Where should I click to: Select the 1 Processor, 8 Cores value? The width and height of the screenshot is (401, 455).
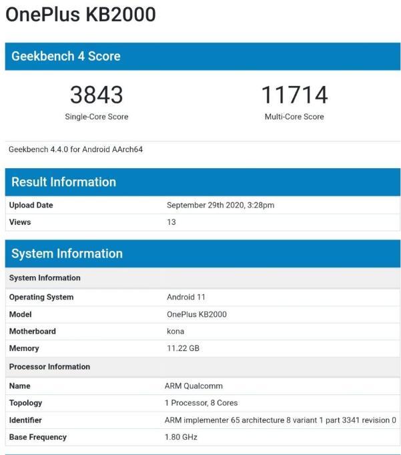coord(201,403)
